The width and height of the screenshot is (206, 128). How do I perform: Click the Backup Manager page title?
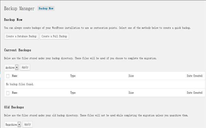click(19, 8)
